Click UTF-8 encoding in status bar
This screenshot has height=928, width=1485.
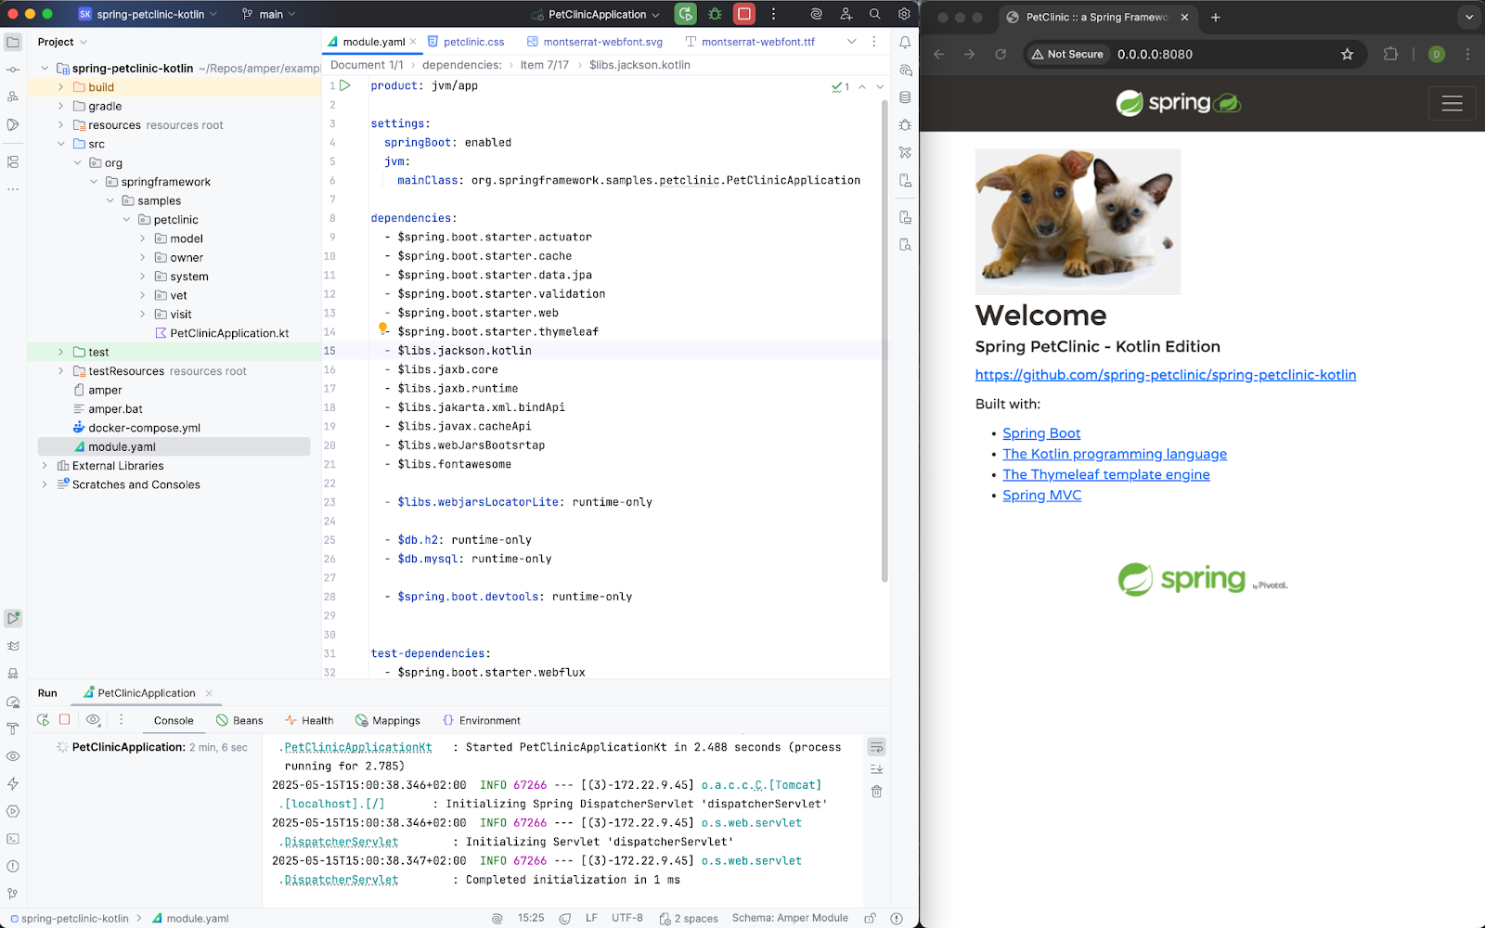[627, 918]
